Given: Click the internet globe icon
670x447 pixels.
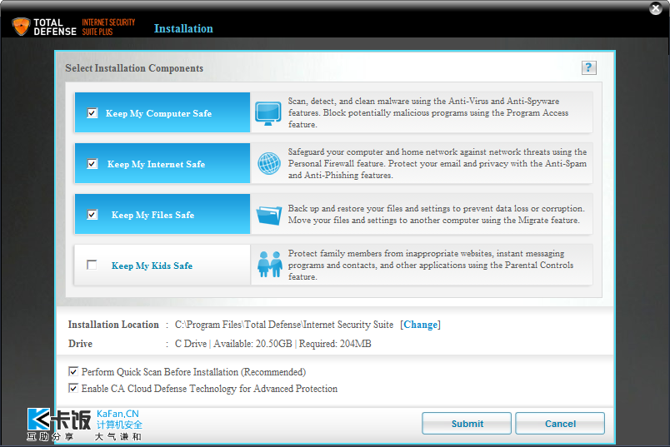Looking at the screenshot, I should 269,163.
